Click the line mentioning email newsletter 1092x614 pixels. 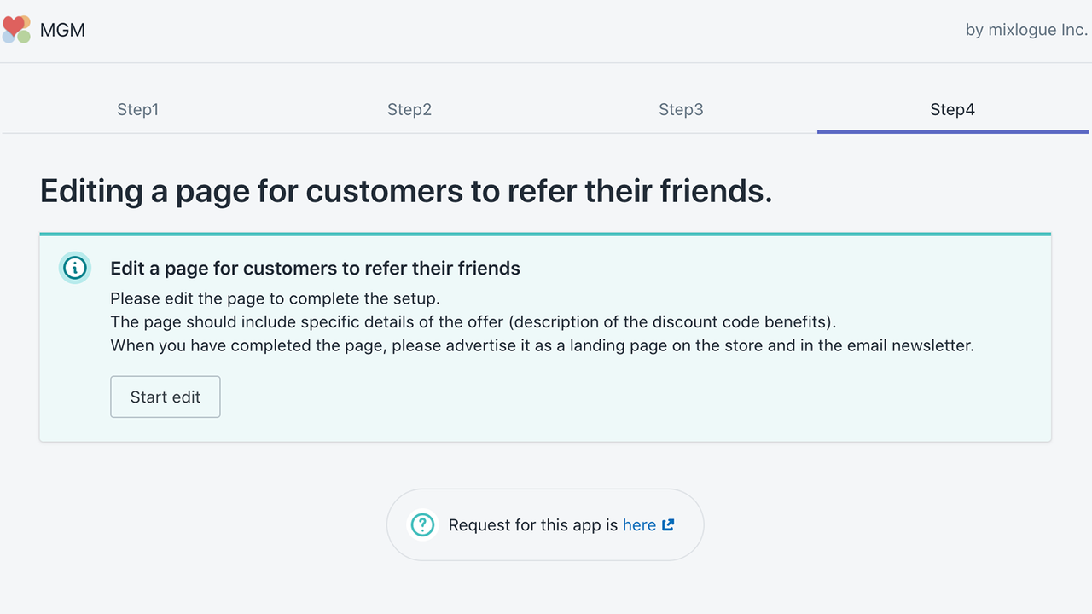click(542, 346)
